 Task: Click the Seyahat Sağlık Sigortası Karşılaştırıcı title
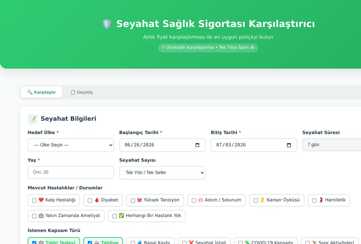216,24
